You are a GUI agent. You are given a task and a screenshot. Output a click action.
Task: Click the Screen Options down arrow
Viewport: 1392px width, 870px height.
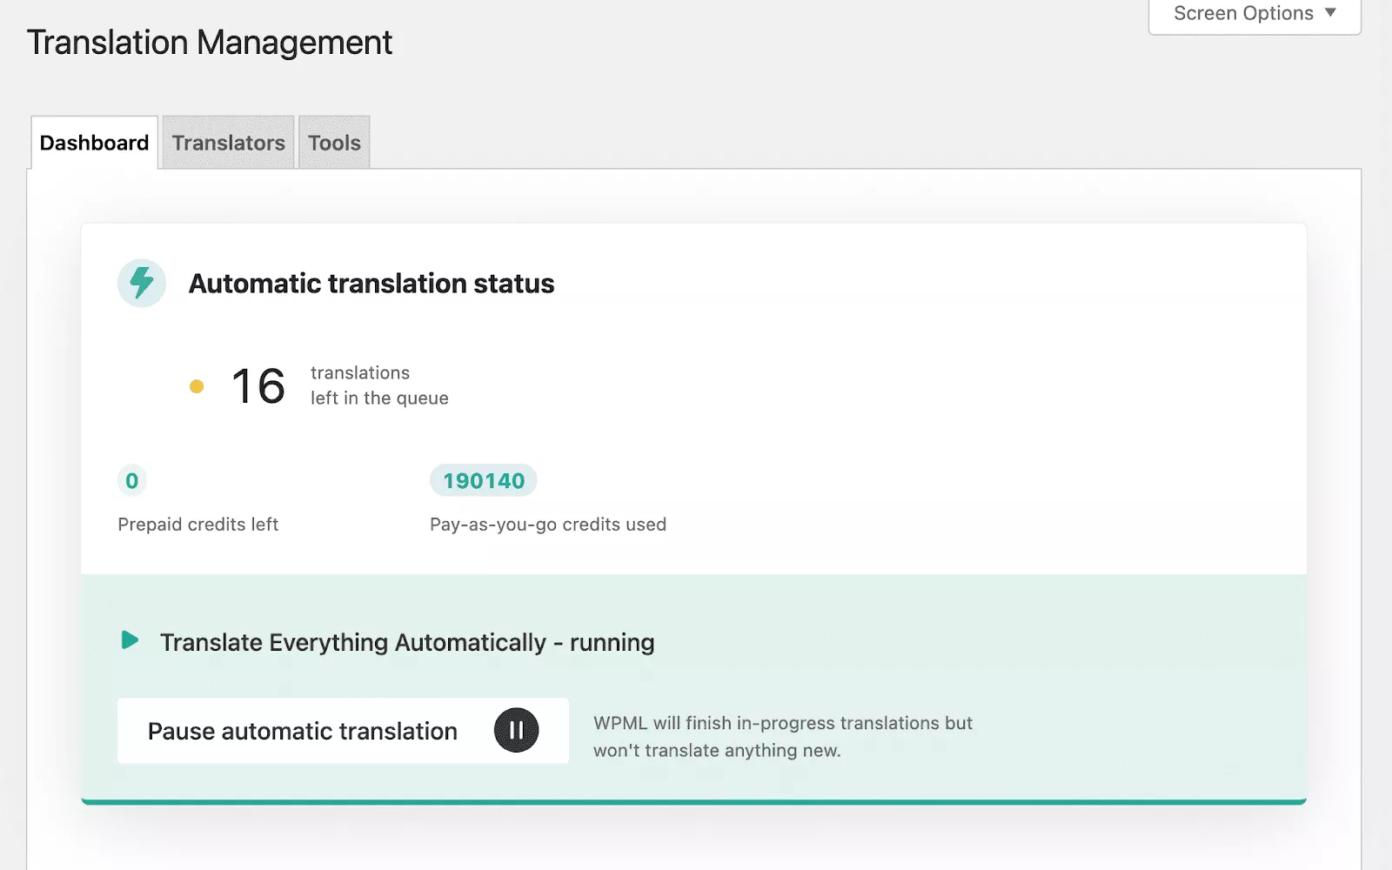(1329, 12)
